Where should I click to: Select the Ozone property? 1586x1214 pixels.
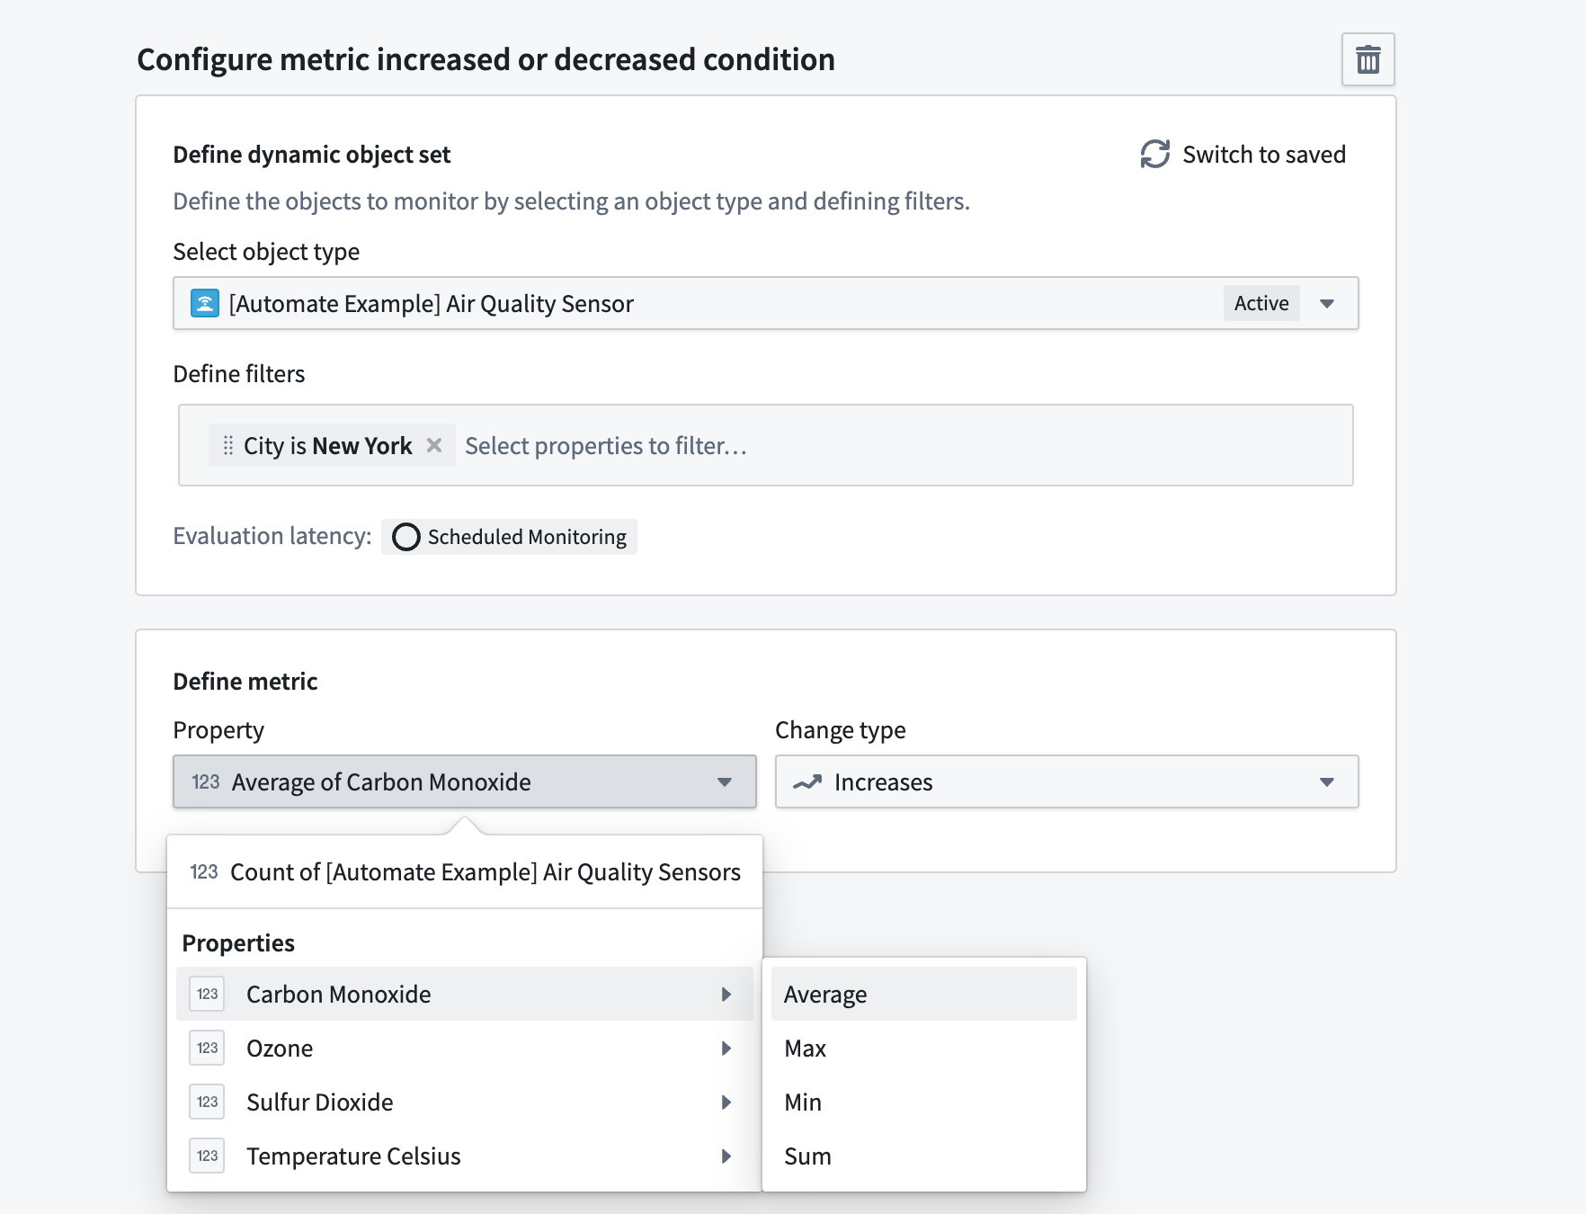tap(465, 1048)
